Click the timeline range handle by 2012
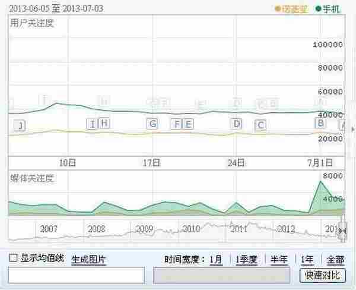The image size is (356, 290). [342, 231]
